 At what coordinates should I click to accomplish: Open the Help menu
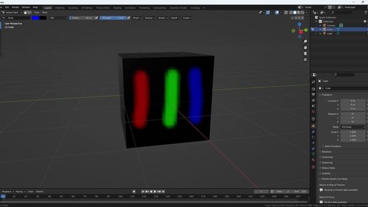coord(35,7)
